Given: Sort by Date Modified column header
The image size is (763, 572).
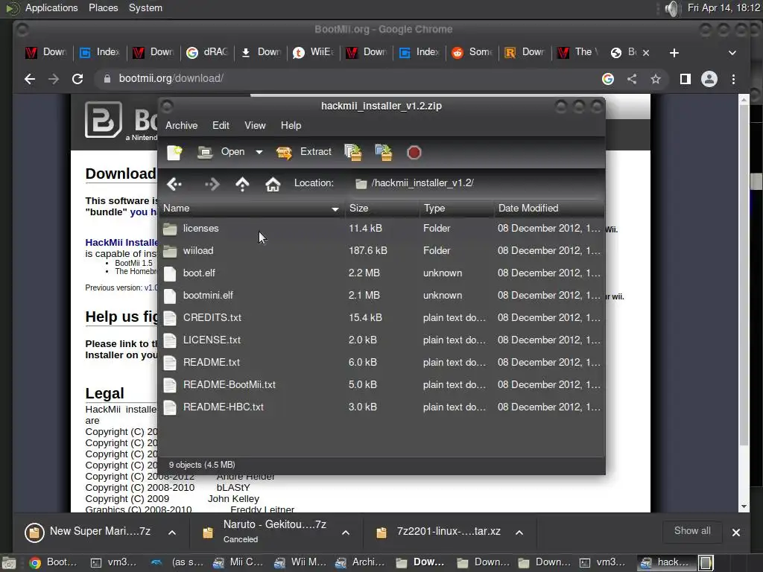Looking at the screenshot, I should (549, 209).
